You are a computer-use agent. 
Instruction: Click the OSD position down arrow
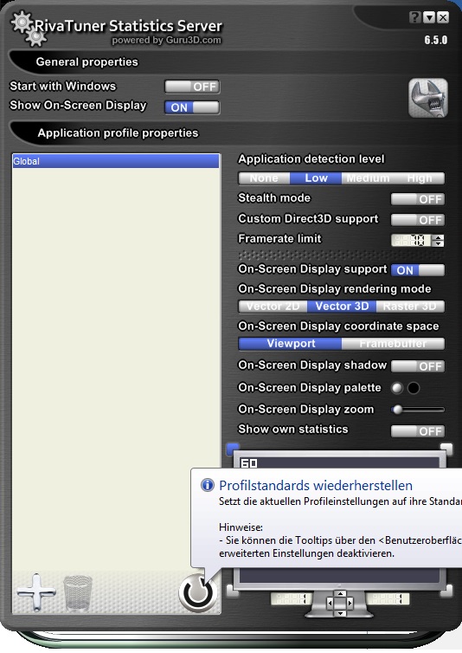click(341, 613)
